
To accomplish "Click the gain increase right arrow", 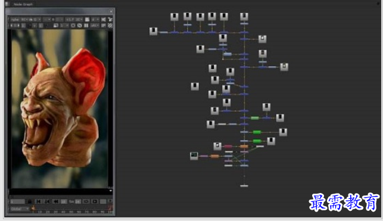I will pyautogui.click(x=18, y=26).
